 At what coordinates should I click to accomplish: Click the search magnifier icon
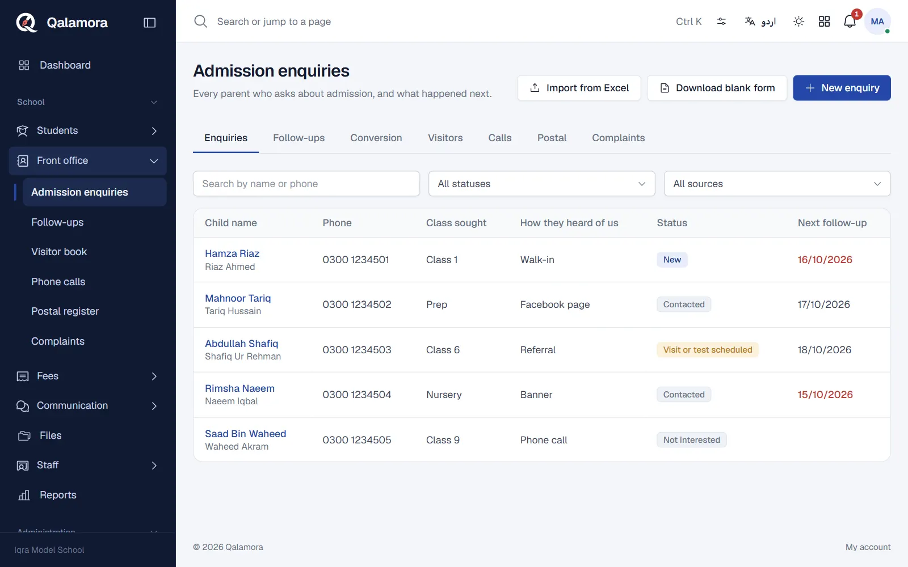(x=200, y=22)
